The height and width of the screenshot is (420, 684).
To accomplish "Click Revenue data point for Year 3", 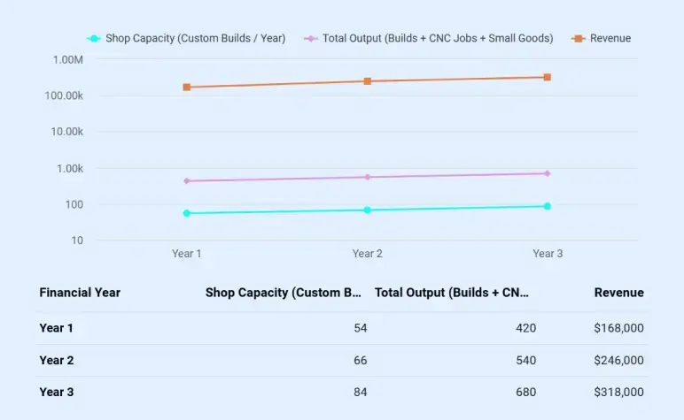I will click(548, 77).
